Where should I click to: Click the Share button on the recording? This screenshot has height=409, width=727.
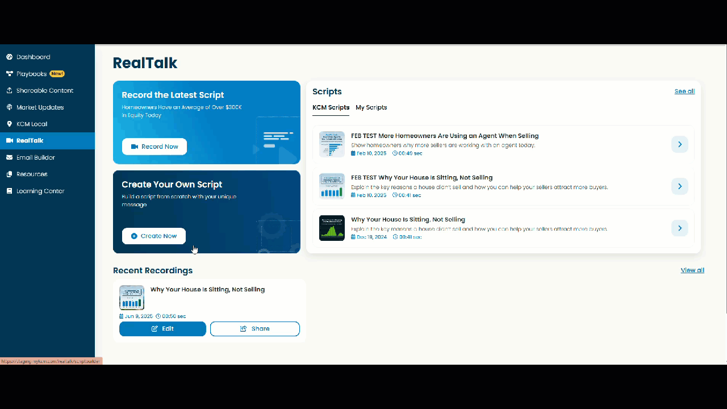pos(255,329)
